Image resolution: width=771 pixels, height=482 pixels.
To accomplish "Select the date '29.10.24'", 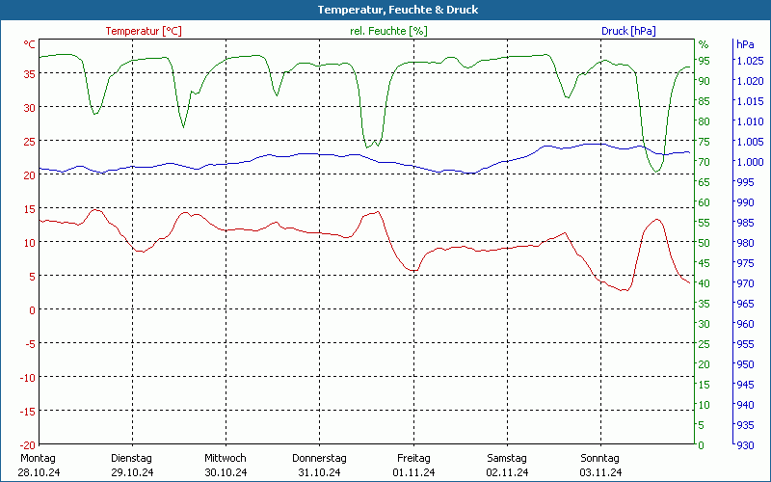I will pos(132,472).
